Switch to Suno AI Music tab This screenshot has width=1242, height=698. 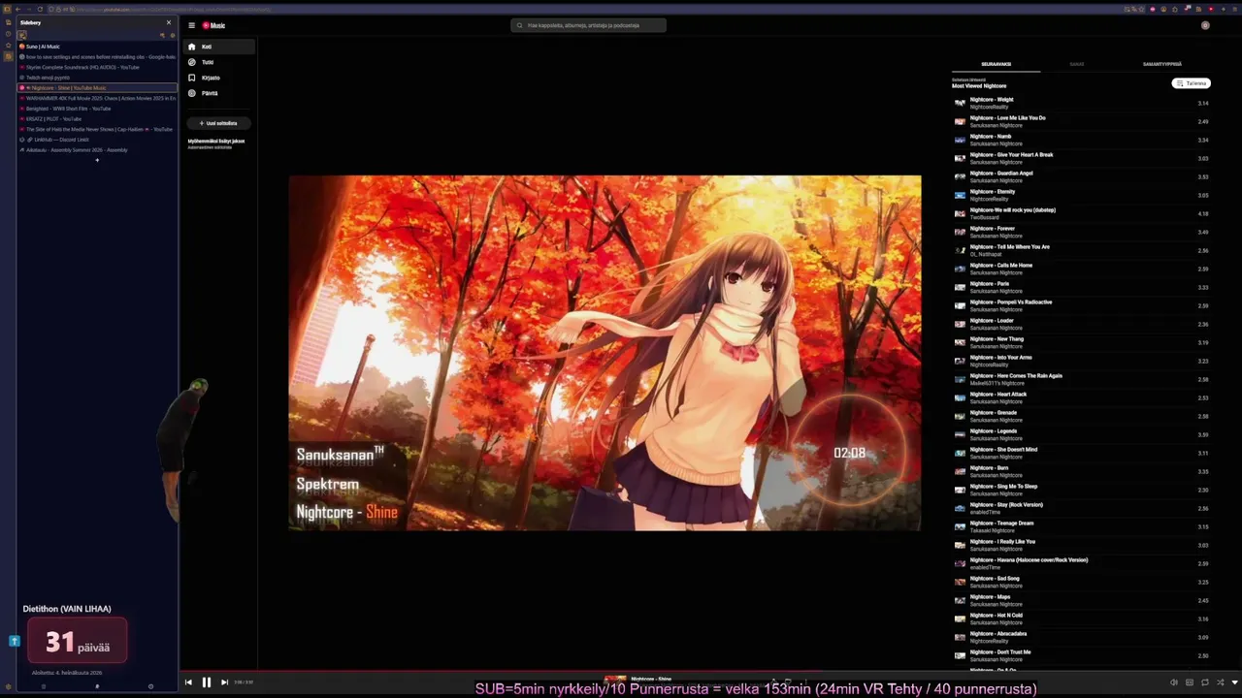coord(97,47)
